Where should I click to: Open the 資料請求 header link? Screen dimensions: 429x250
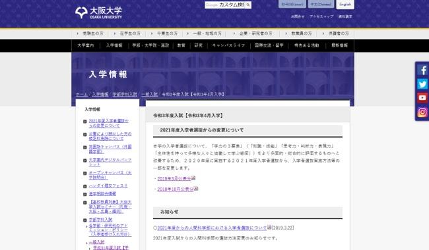click(345, 16)
